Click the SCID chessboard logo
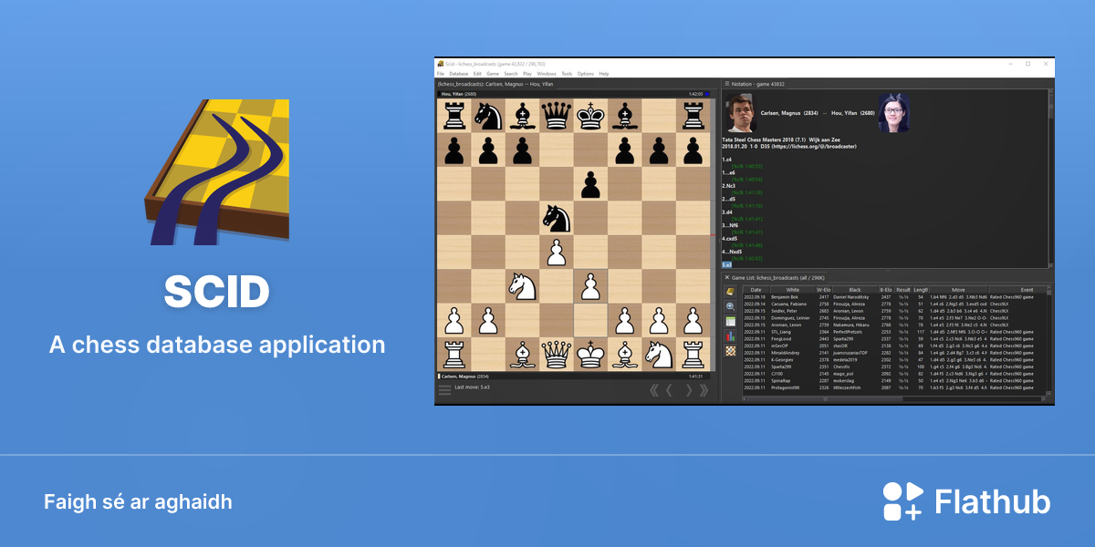The image size is (1095, 547). point(219,174)
